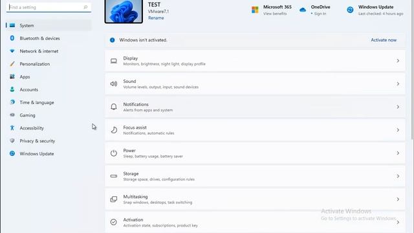Open Privacy & security section
414x233 pixels.
tap(49, 141)
